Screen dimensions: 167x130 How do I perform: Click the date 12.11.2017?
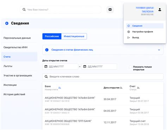110,122
